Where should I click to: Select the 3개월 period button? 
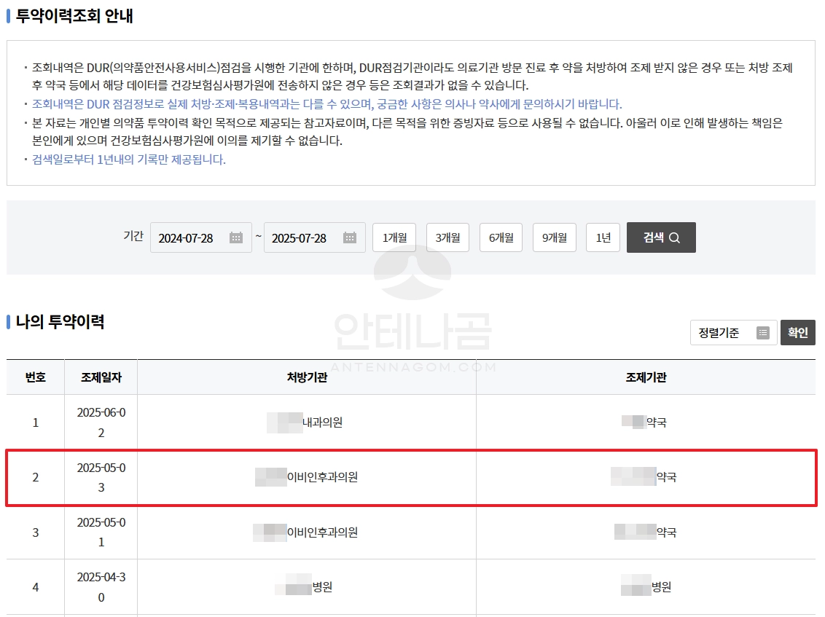click(447, 237)
